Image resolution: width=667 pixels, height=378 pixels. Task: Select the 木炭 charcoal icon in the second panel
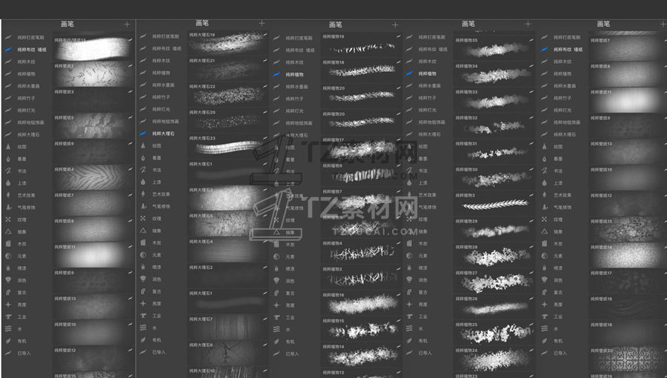[x=143, y=242]
